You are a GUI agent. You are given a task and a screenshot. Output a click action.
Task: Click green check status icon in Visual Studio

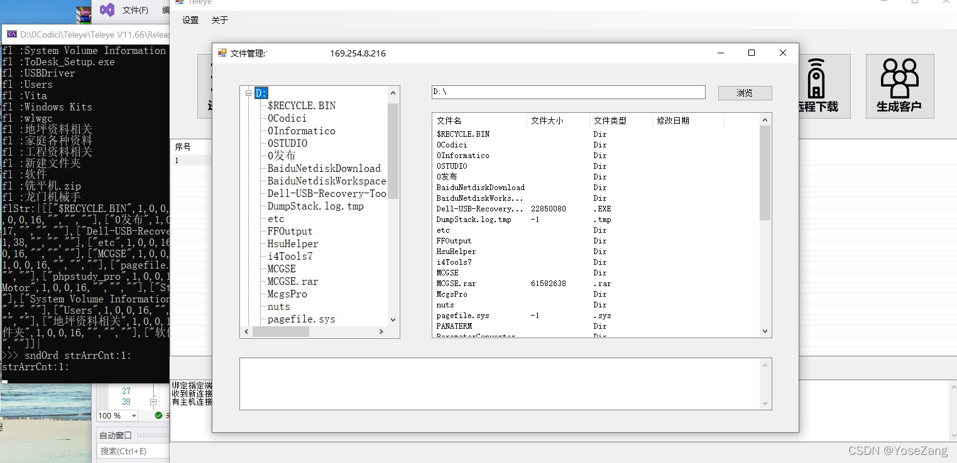point(158,415)
